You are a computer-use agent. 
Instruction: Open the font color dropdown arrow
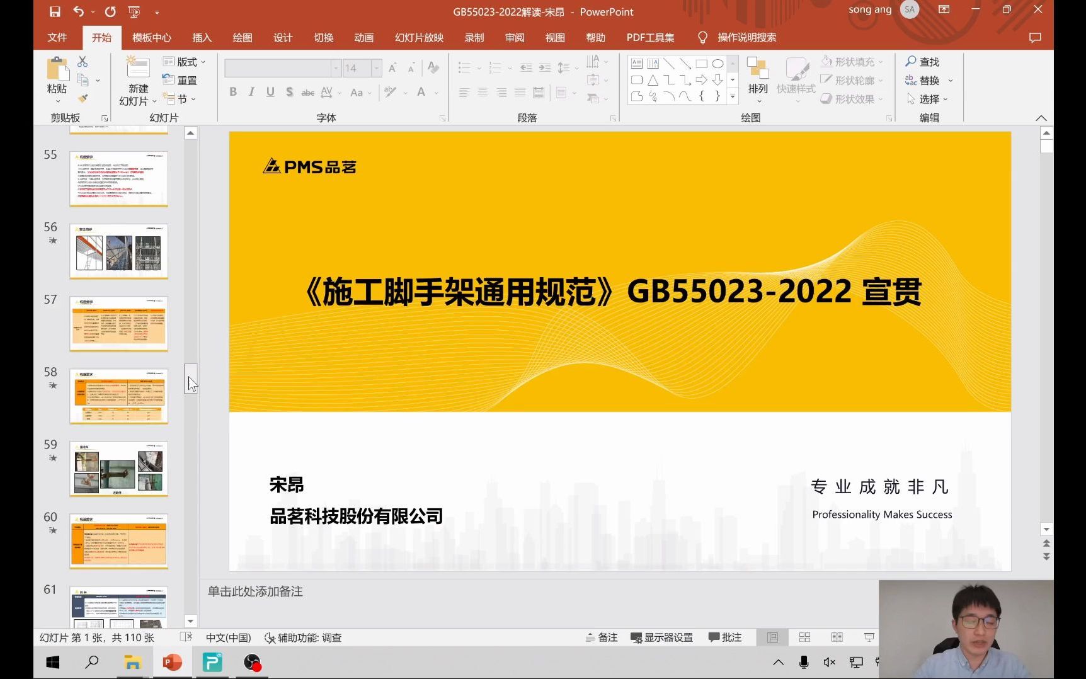437,93
